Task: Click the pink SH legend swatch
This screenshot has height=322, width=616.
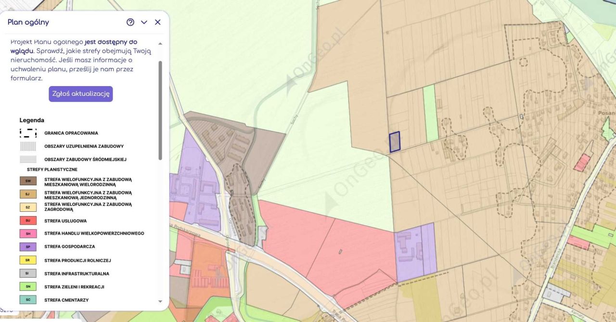Action: pos(28,233)
